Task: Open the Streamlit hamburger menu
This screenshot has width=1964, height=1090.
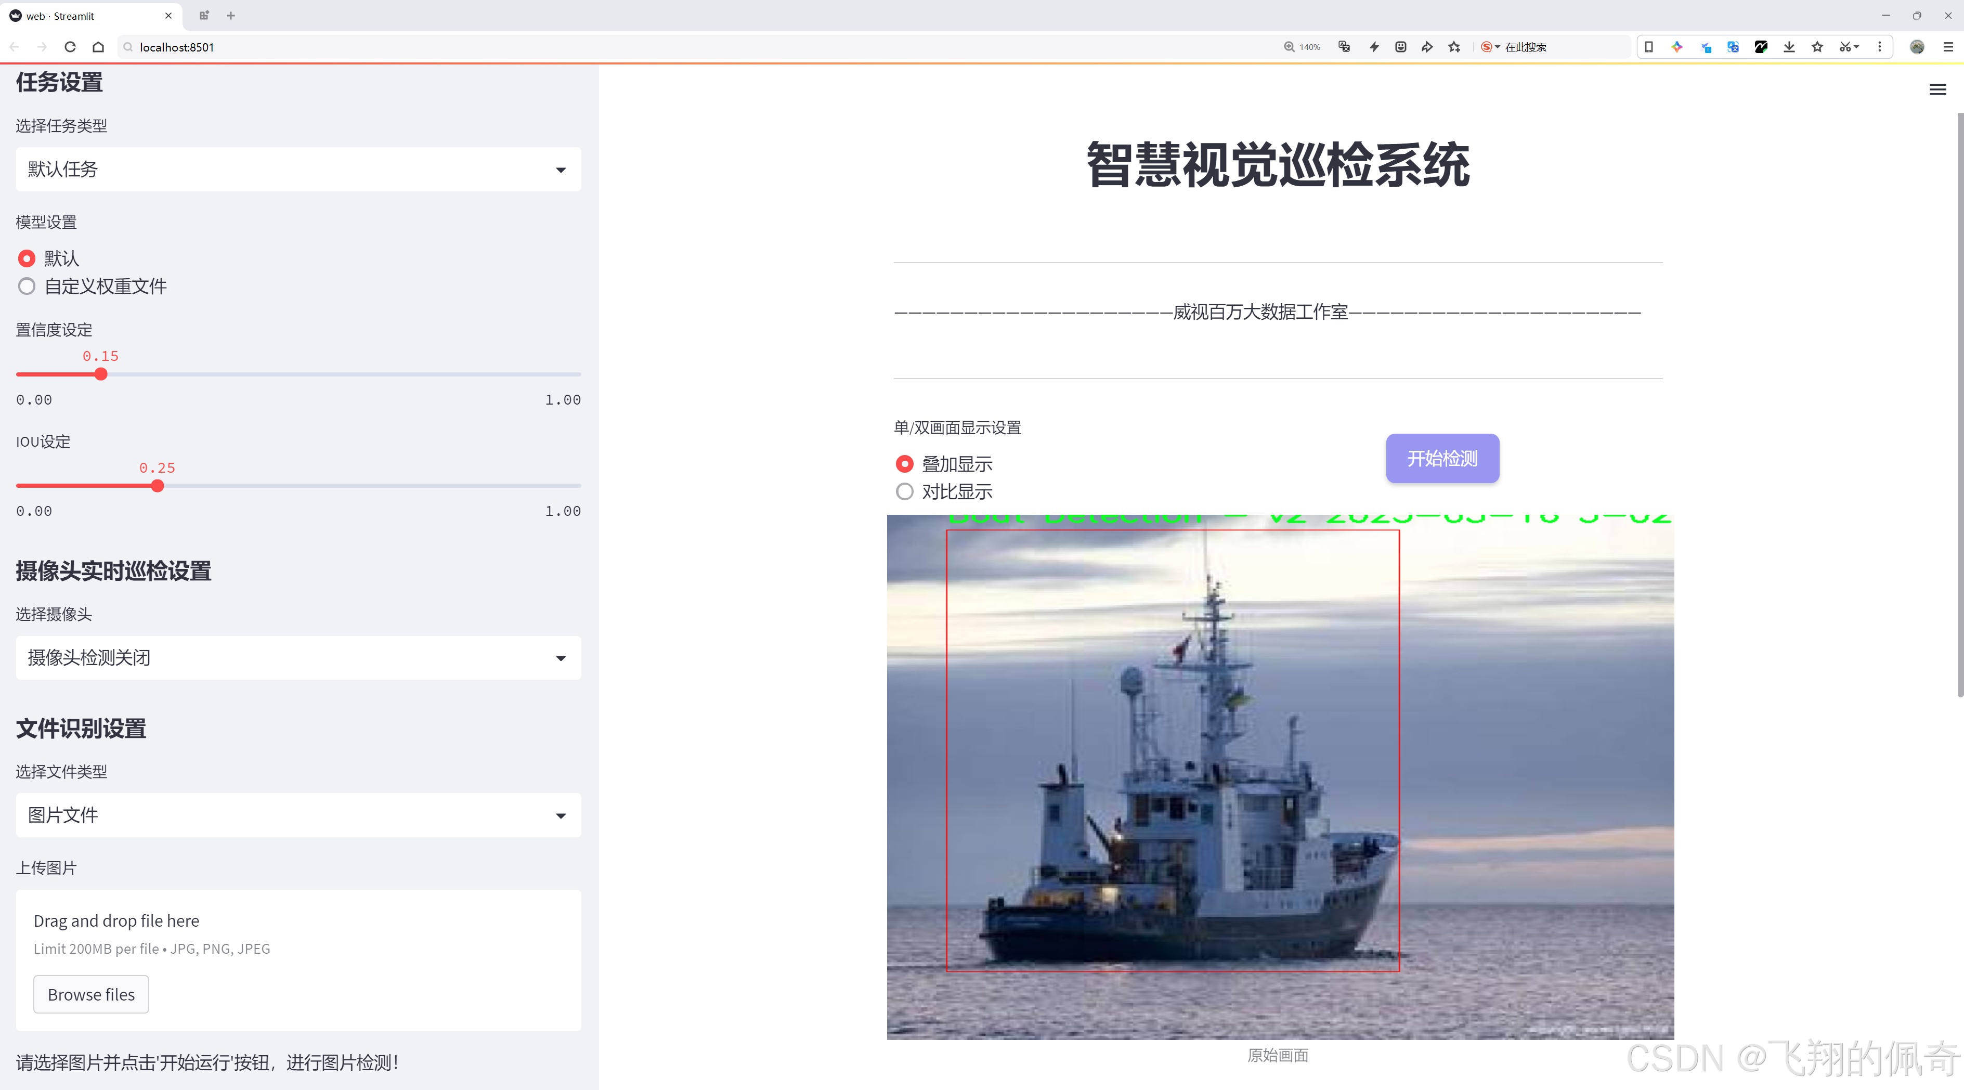Action: [x=1937, y=90]
